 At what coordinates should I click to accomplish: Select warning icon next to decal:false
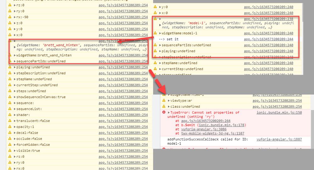coord(10,133)
